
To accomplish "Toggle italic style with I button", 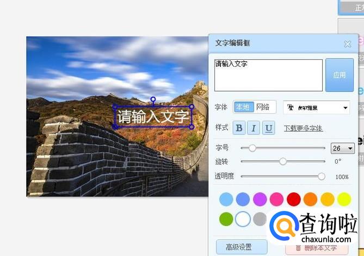I will point(254,128).
